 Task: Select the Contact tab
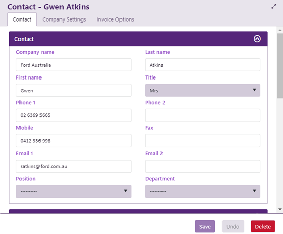(22, 19)
